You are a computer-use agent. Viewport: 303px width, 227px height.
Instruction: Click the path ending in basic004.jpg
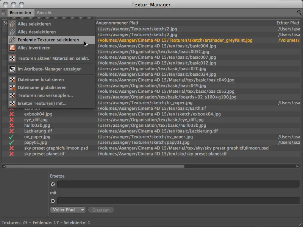click(157, 46)
